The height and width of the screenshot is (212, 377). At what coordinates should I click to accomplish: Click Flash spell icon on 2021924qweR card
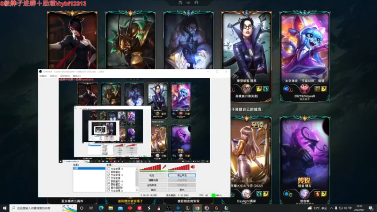click(x=324, y=89)
